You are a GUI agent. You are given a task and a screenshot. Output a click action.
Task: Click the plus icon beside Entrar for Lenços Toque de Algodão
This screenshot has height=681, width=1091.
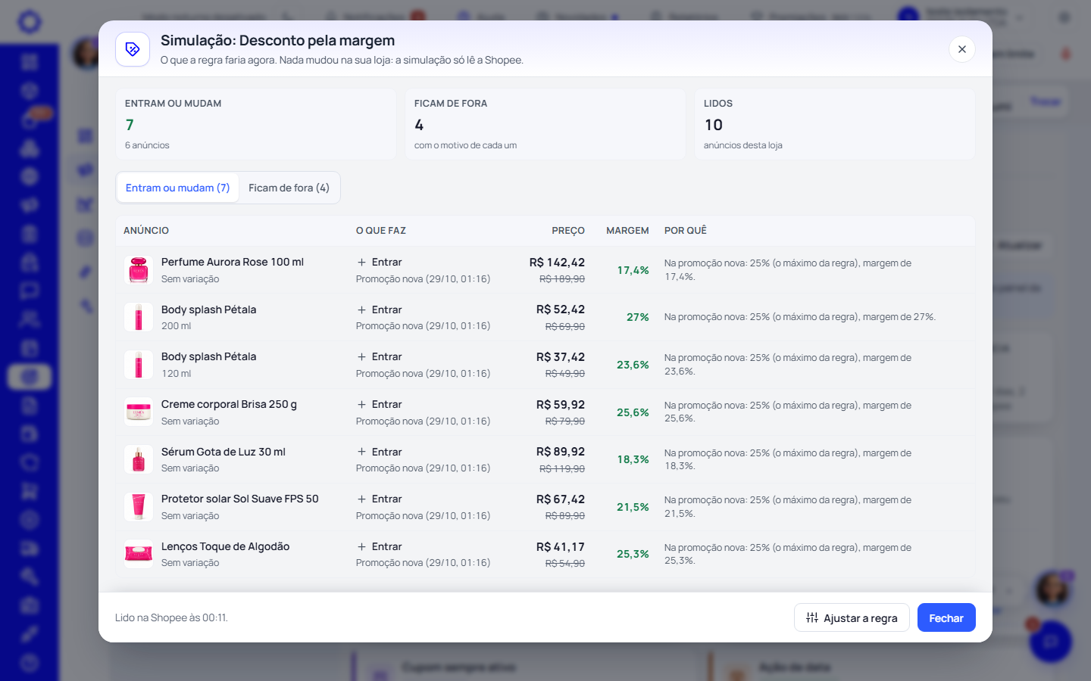click(x=362, y=546)
